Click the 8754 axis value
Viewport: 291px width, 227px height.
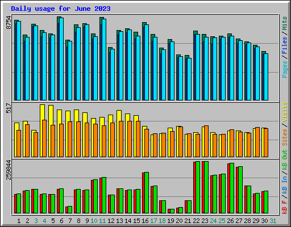(x=9, y=23)
